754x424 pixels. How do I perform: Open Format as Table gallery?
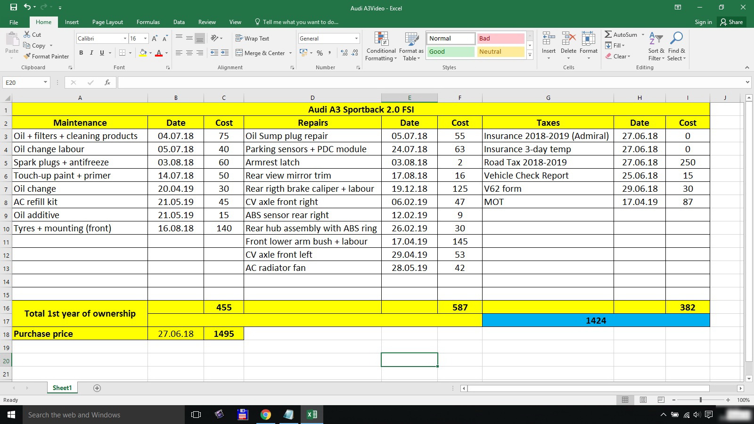(x=411, y=46)
